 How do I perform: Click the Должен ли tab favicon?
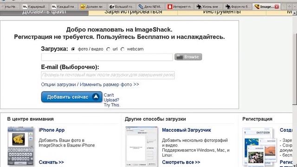click(x=83, y=6)
